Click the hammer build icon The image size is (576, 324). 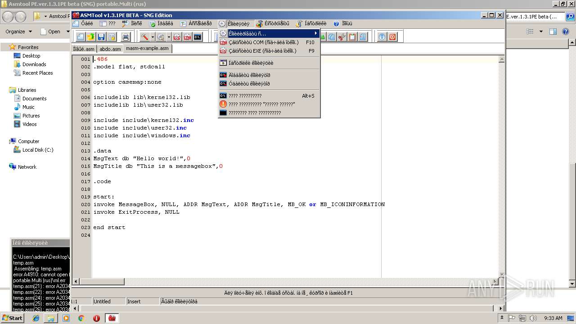click(x=144, y=37)
